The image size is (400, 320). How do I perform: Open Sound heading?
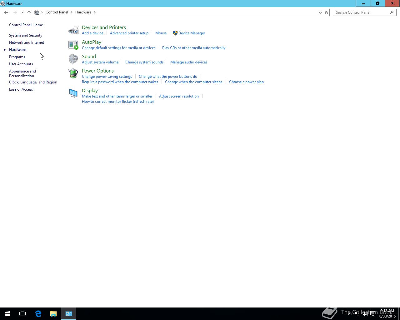[89, 57]
